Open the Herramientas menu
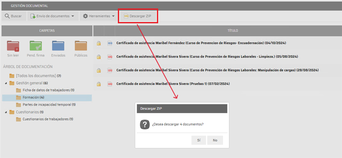The image size is (342, 158). pos(99,16)
